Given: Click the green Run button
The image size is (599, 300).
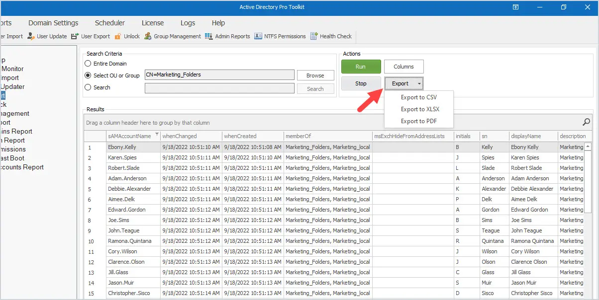Looking at the screenshot, I should (x=361, y=67).
